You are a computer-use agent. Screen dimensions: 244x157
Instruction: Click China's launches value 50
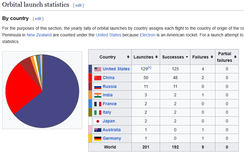coord(146,78)
